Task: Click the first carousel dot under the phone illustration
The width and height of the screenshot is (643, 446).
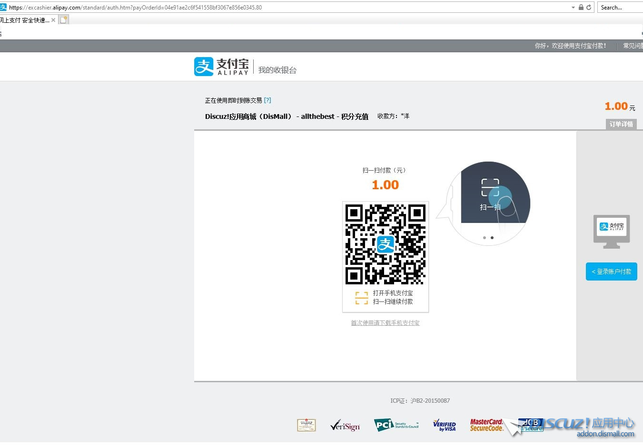Action: 485,237
